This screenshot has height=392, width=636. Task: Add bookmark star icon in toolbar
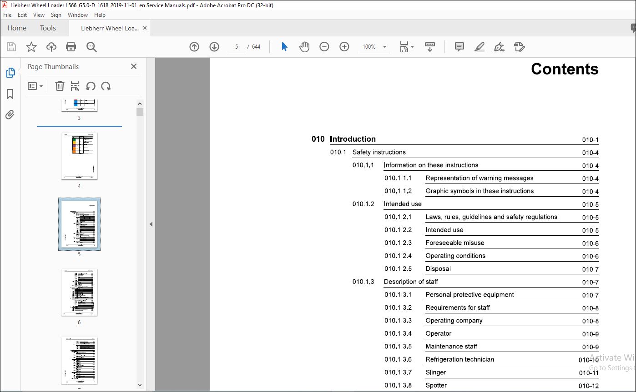tap(31, 47)
